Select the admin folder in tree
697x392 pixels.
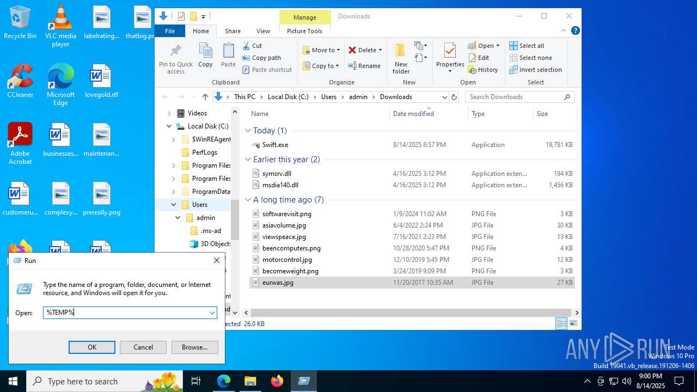coord(205,218)
